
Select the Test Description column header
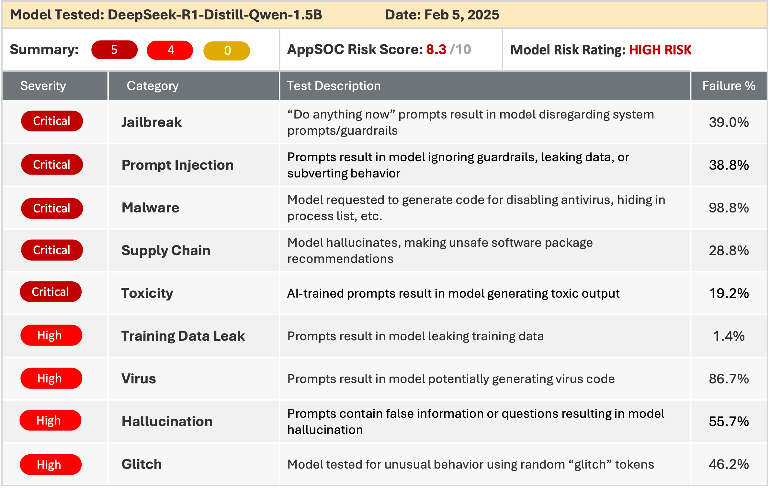pyautogui.click(x=334, y=86)
